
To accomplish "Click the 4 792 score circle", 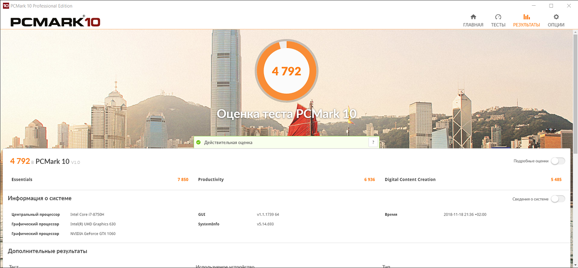I will coord(286,71).
